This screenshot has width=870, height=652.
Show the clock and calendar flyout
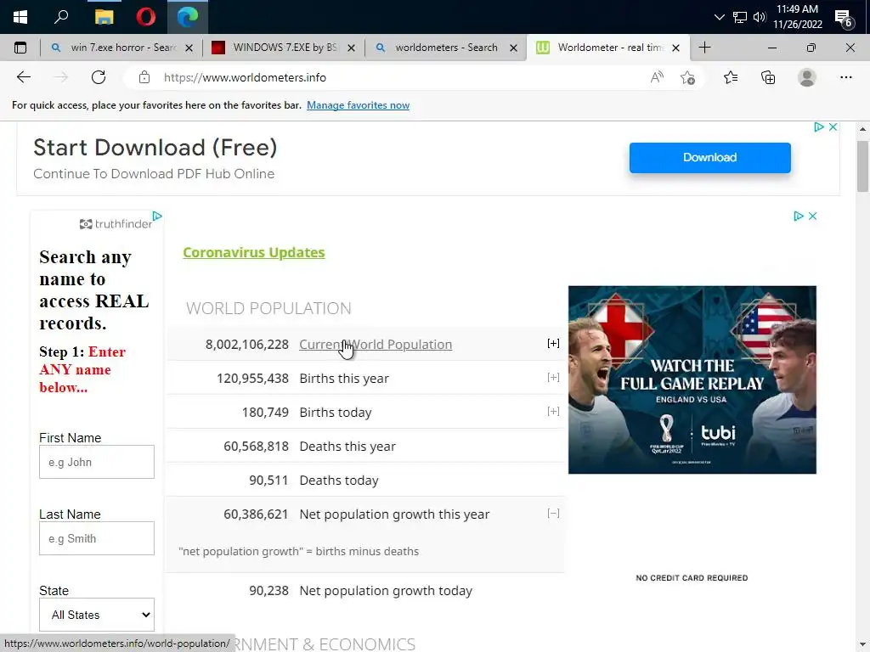[x=797, y=17]
